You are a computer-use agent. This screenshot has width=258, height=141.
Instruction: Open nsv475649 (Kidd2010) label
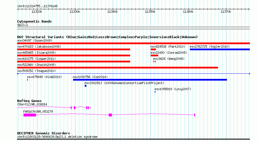(44, 77)
